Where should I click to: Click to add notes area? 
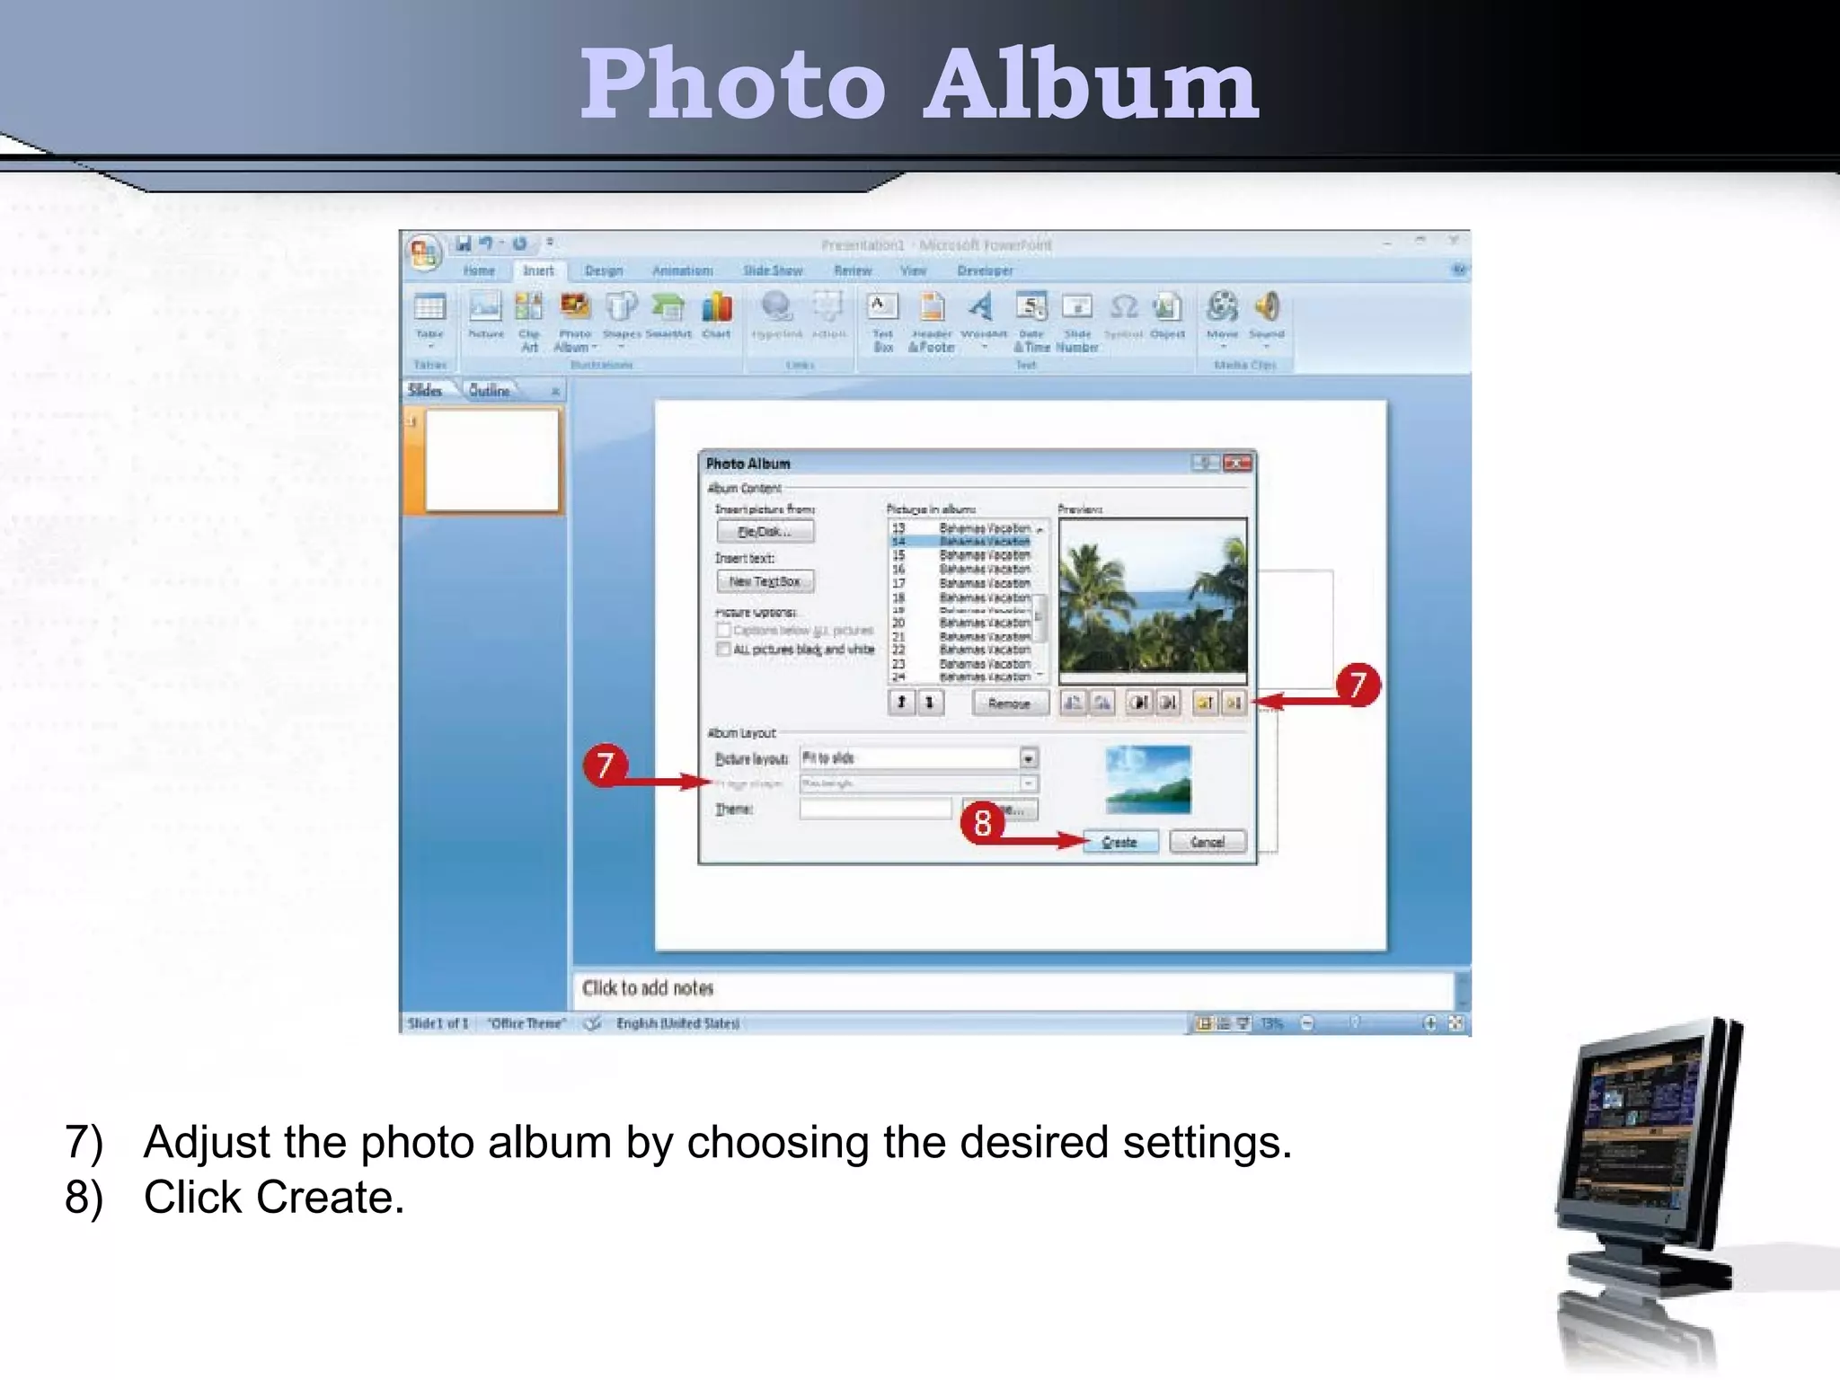(1013, 988)
